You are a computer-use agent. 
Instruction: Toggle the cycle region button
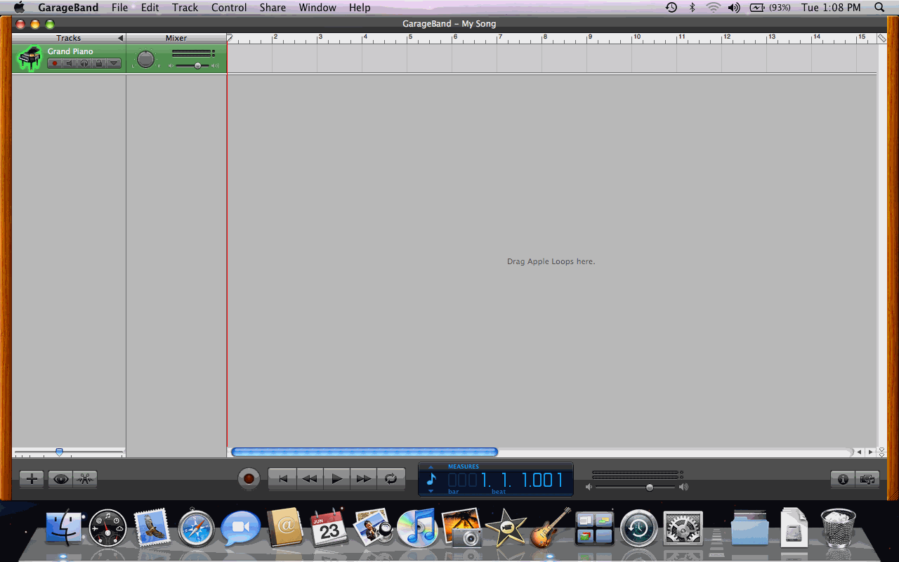click(x=391, y=479)
